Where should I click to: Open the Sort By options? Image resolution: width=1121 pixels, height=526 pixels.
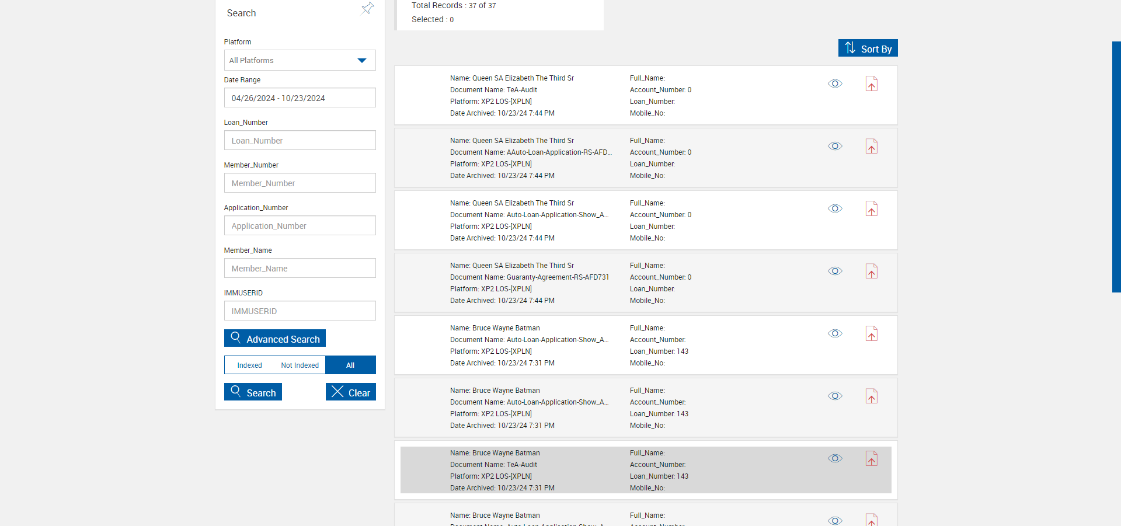click(868, 48)
